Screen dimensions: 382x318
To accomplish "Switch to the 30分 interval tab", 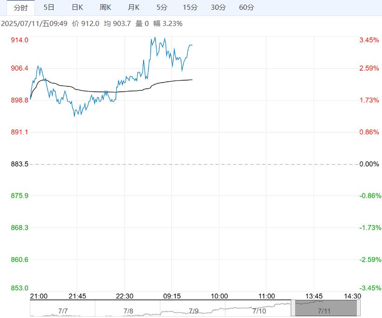I will tap(218, 7).
